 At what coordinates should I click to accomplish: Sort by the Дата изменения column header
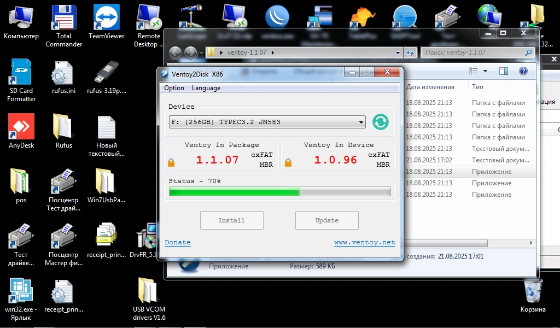click(x=430, y=87)
